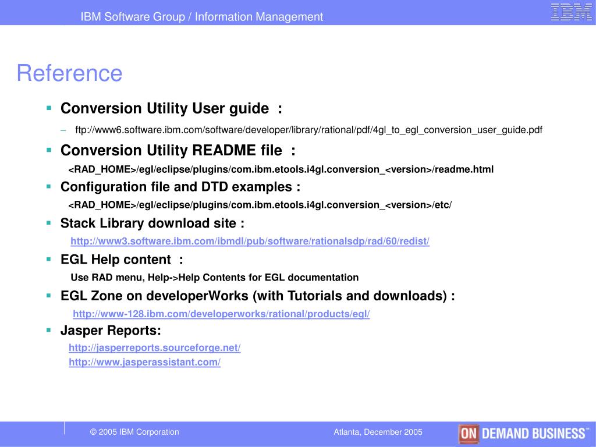Click the 'EGL Zone on developerWorks' heading
This screenshot has width=596, height=447.
tap(258, 296)
